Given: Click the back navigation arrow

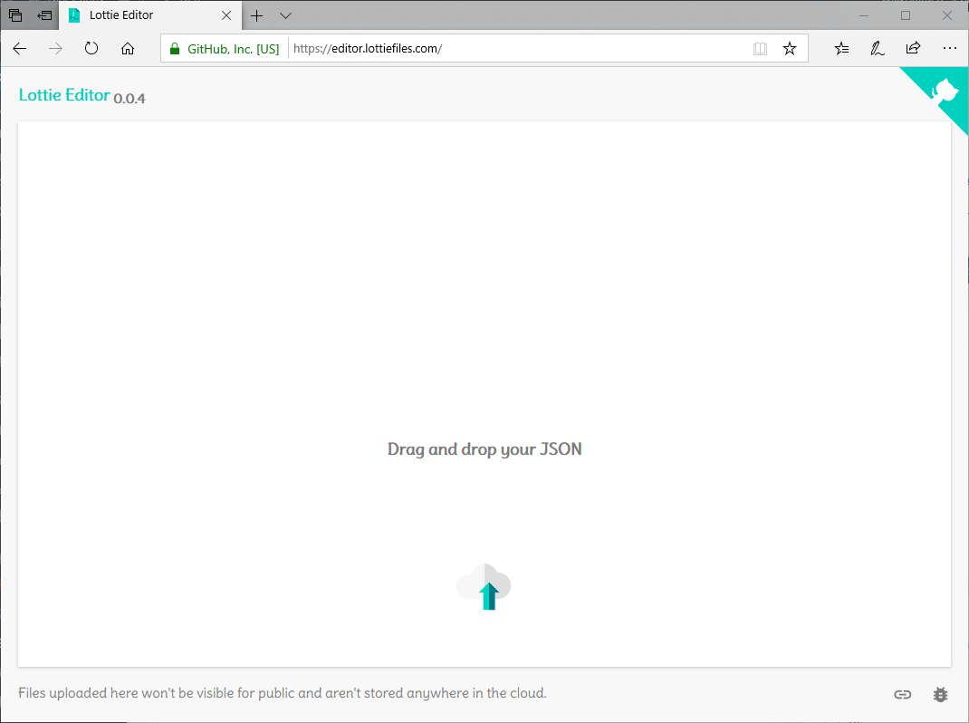Looking at the screenshot, I should pyautogui.click(x=20, y=49).
